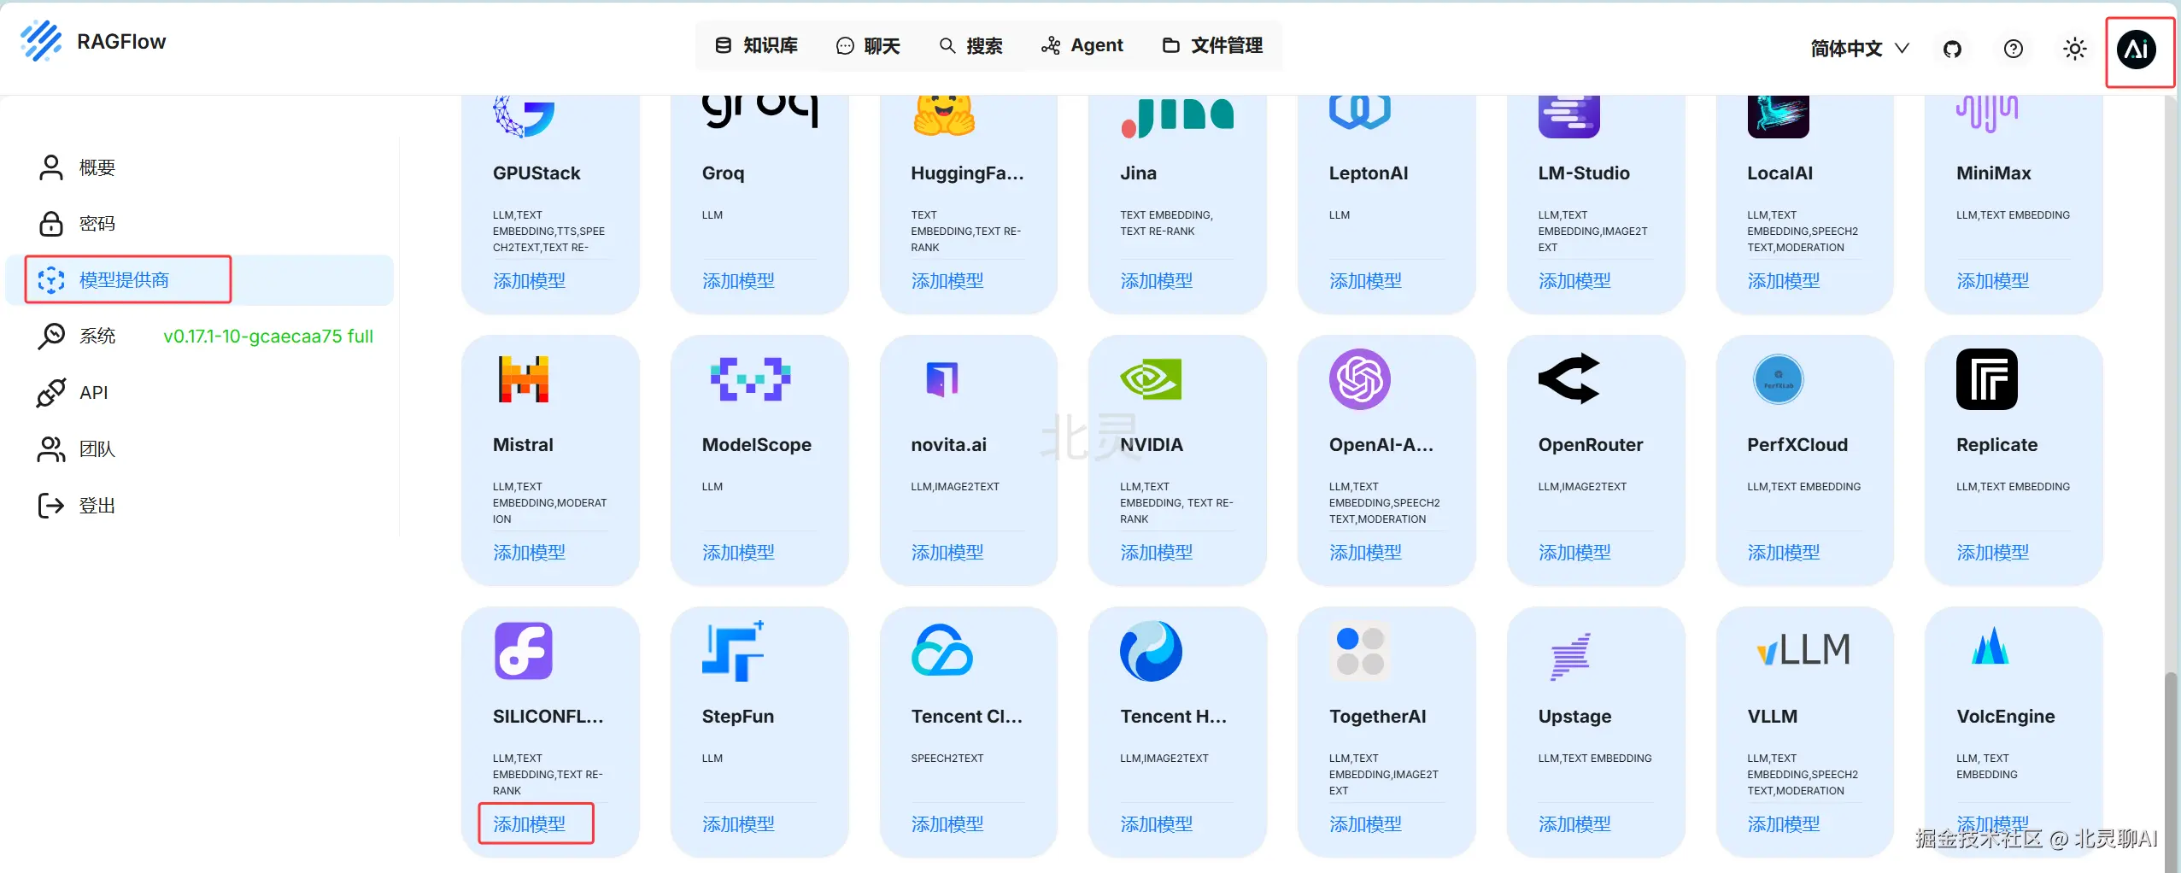Add a model for TogetherAI

[x=1366, y=824]
